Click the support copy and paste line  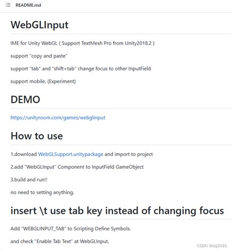pyautogui.click(x=39, y=56)
